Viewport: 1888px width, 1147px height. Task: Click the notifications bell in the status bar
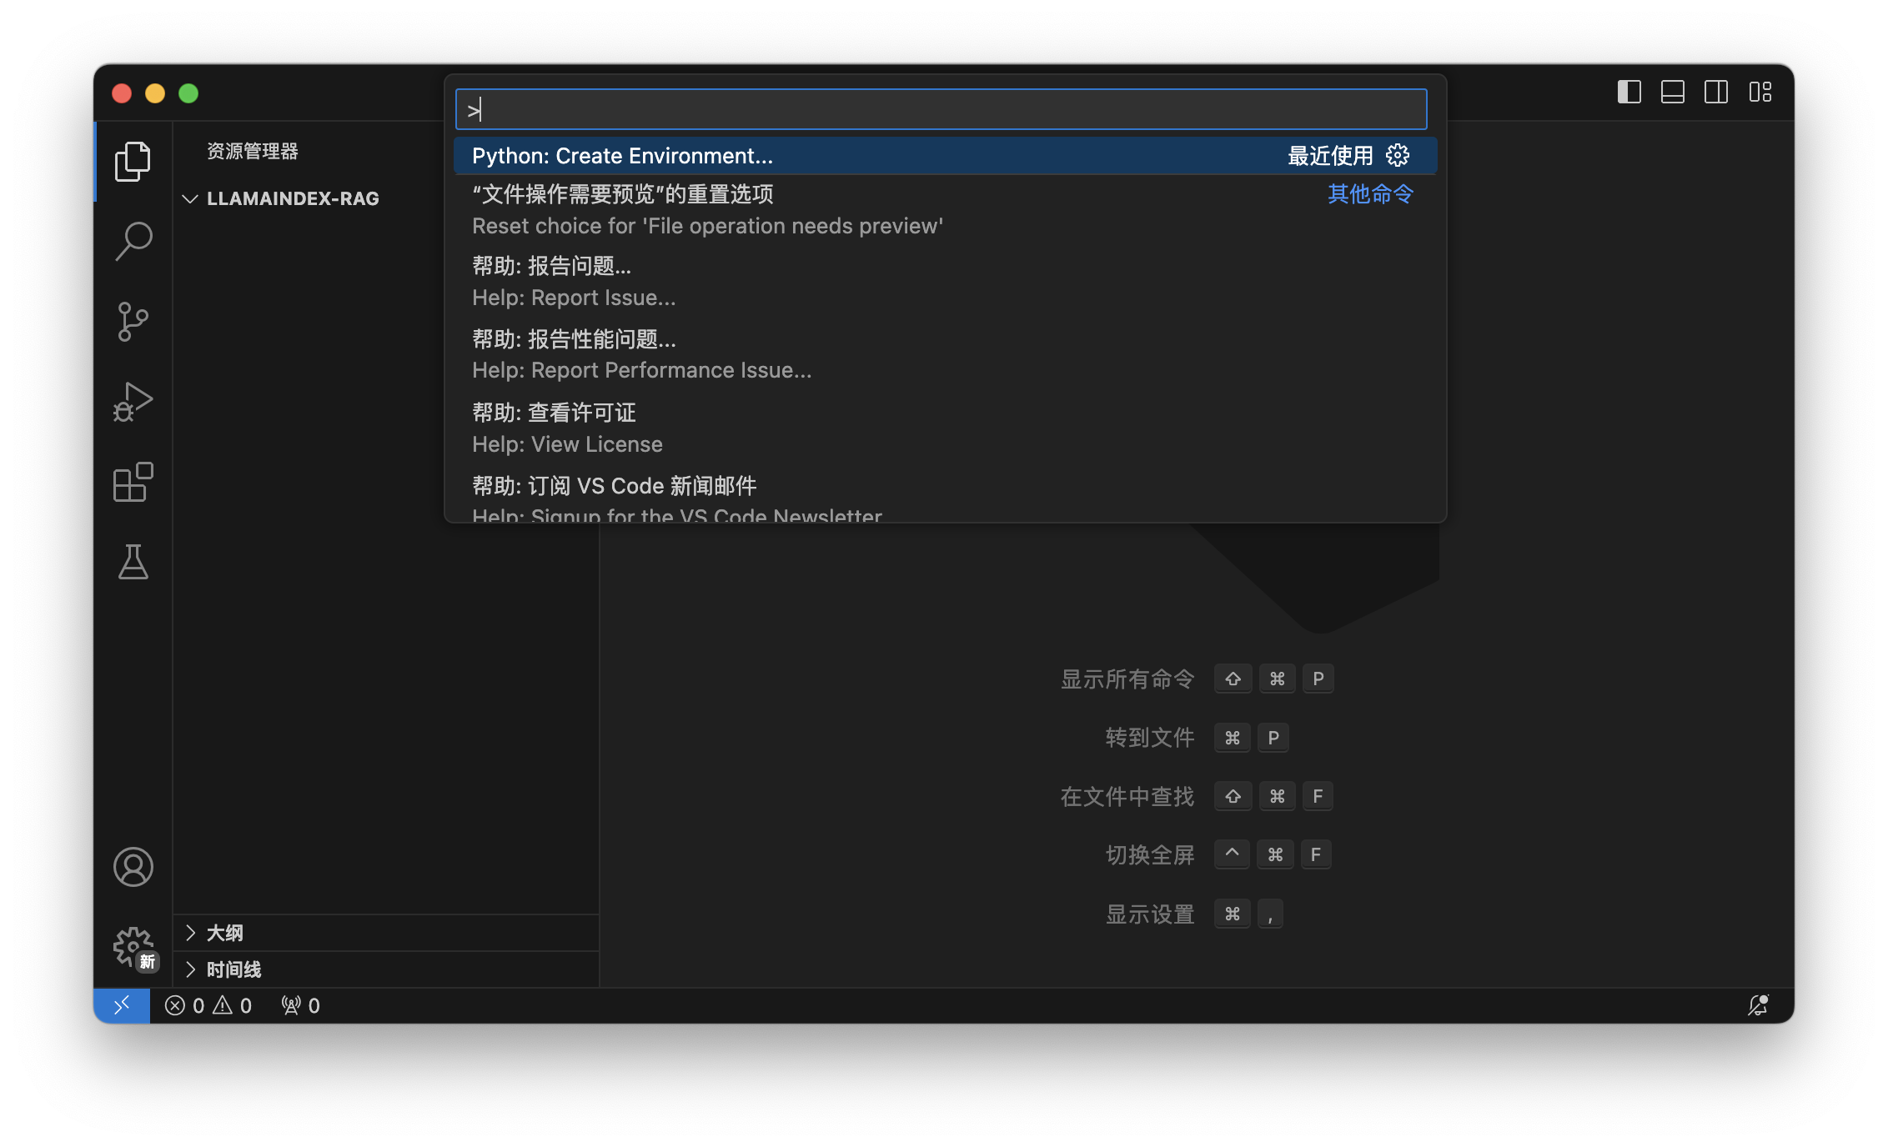tap(1758, 1005)
